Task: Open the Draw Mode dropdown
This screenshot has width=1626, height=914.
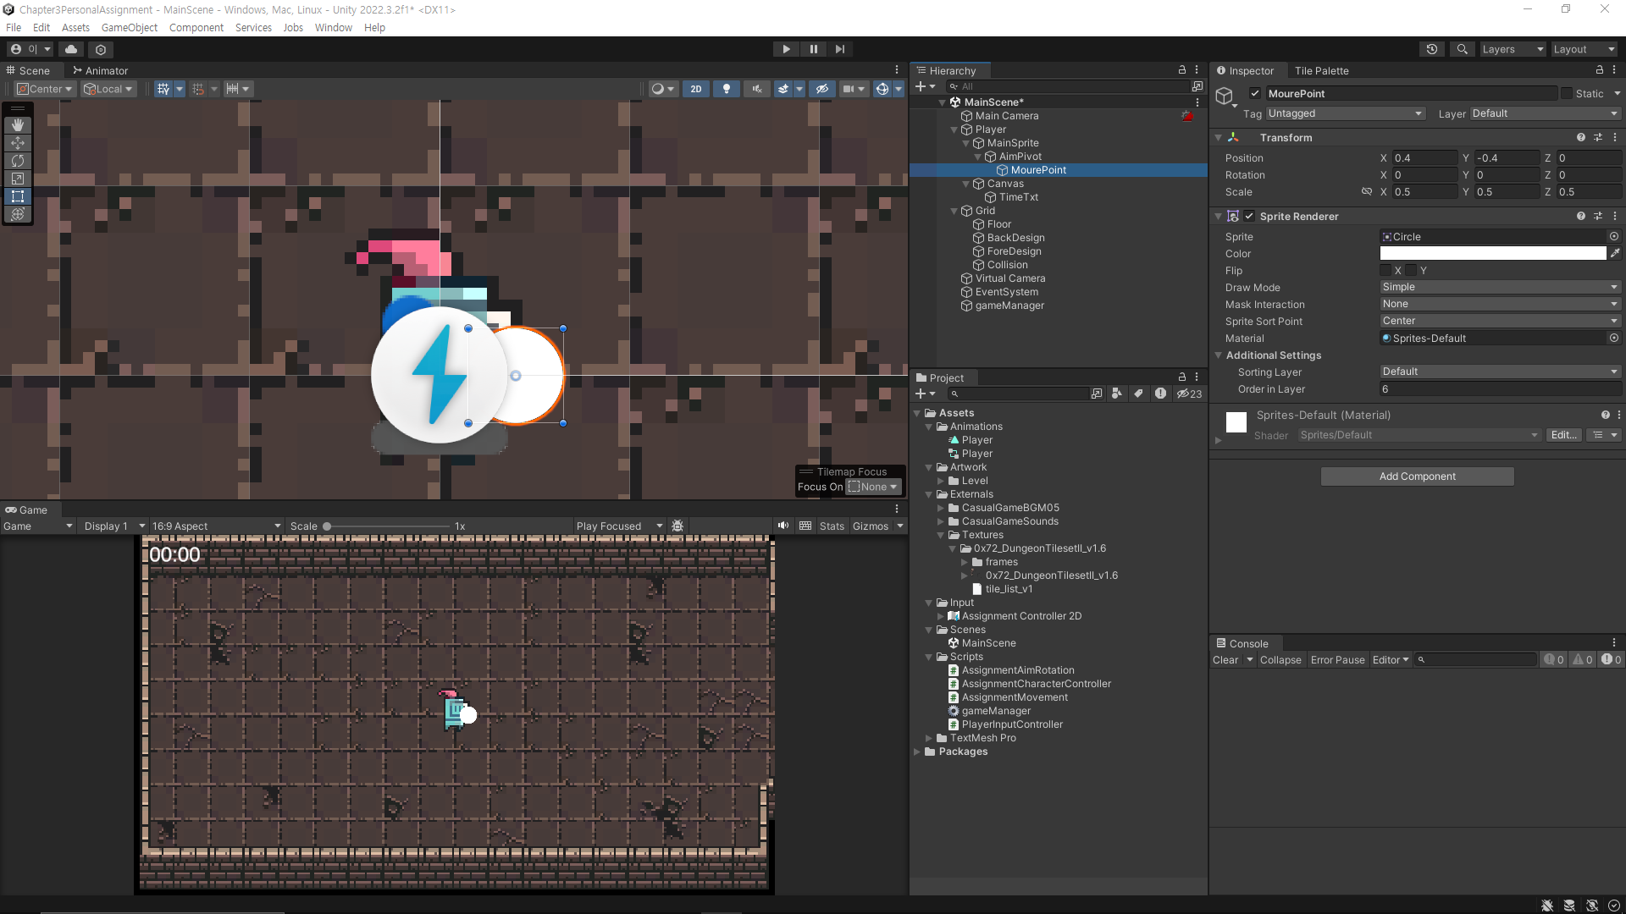Action: (x=1501, y=287)
